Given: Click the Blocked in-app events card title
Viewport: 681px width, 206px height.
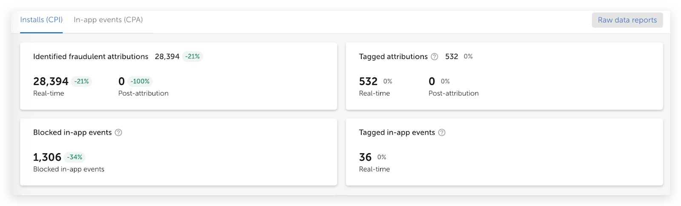Looking at the screenshot, I should pos(72,133).
